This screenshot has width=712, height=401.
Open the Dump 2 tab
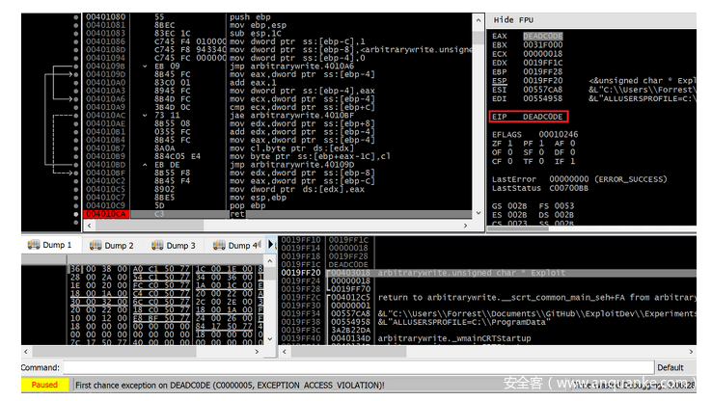(113, 246)
